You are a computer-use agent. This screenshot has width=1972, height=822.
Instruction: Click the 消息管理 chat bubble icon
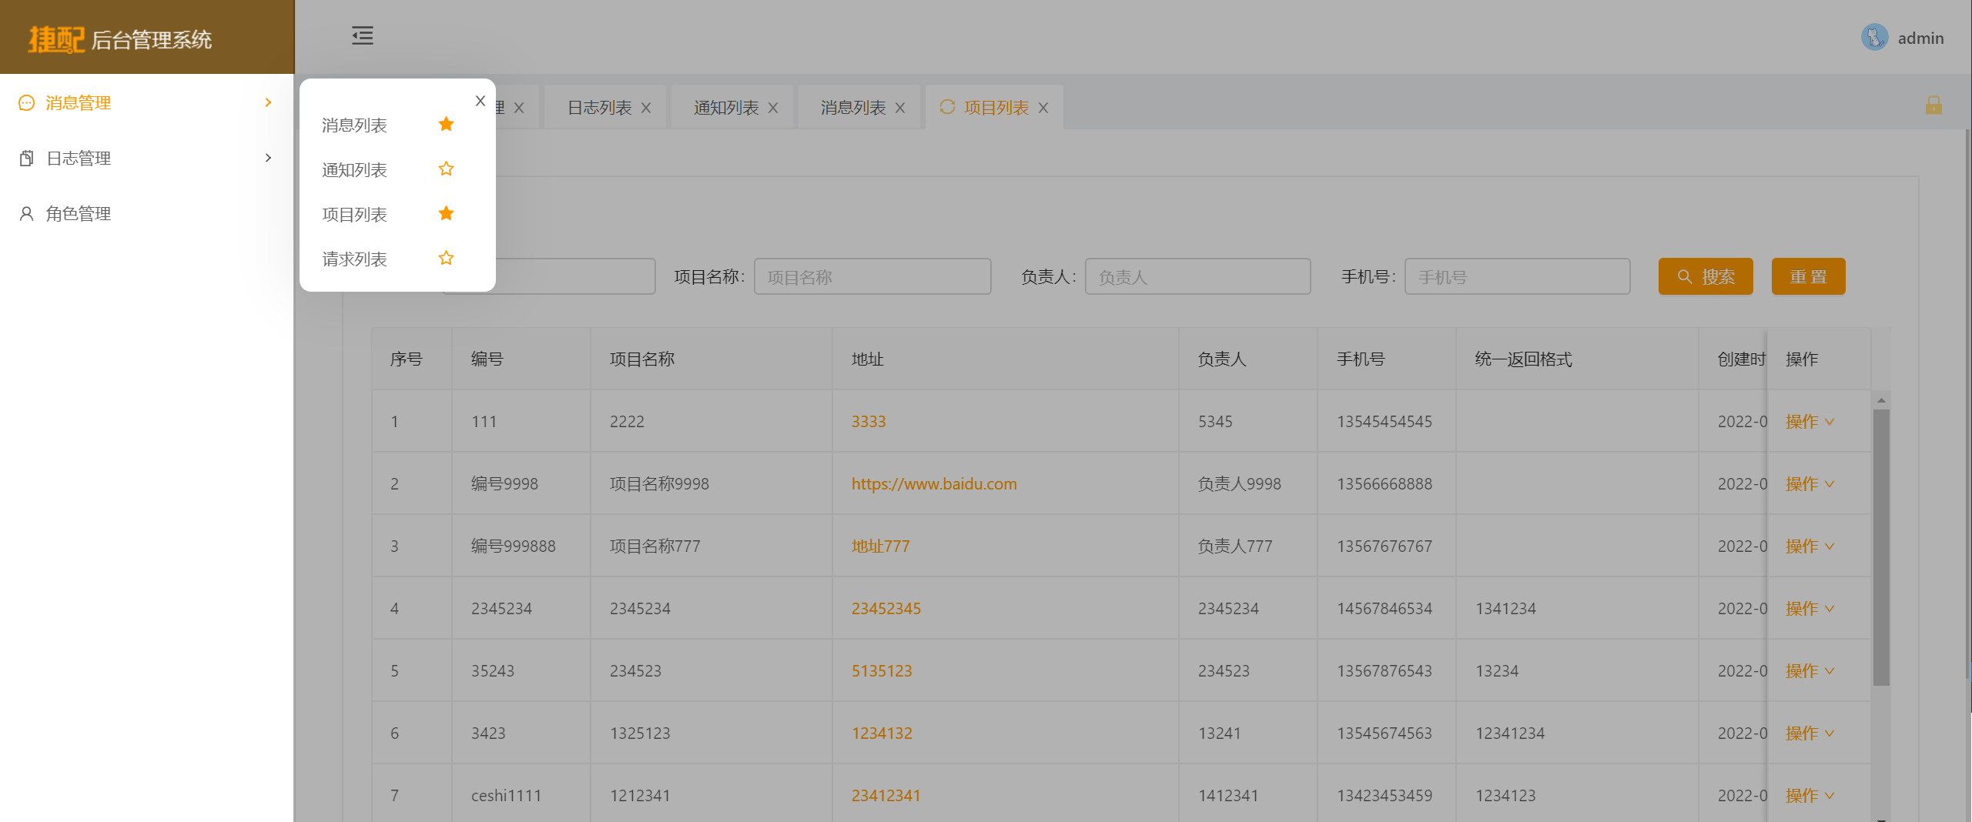26,102
